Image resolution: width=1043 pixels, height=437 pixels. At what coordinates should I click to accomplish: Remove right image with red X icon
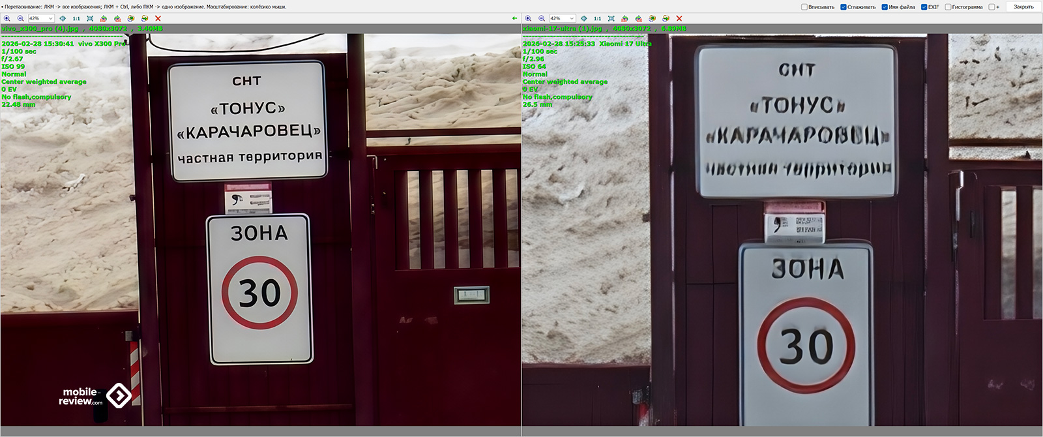tap(679, 18)
